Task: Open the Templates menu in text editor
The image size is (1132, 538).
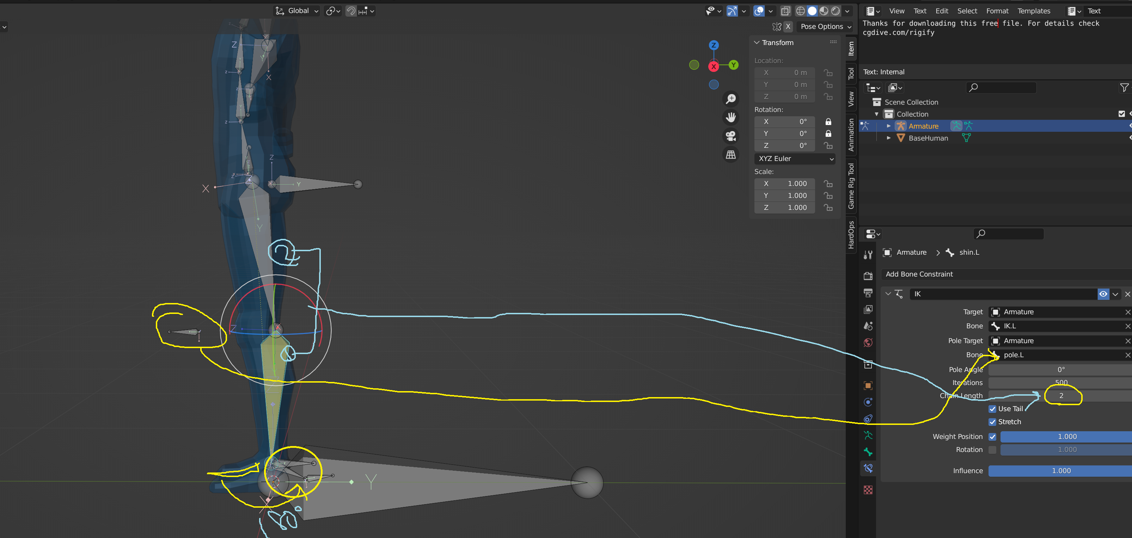Action: click(x=1034, y=11)
